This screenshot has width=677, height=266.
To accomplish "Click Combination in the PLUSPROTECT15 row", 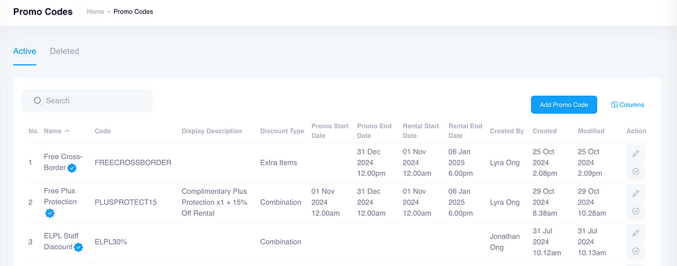I will [x=280, y=203].
